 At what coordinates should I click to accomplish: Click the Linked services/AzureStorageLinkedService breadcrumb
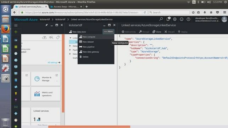[91, 20]
